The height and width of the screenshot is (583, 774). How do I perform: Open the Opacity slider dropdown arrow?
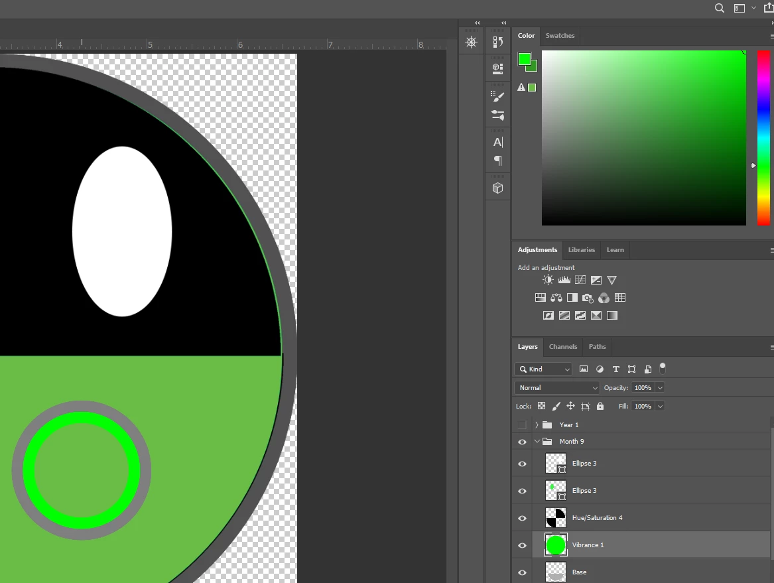coord(660,387)
